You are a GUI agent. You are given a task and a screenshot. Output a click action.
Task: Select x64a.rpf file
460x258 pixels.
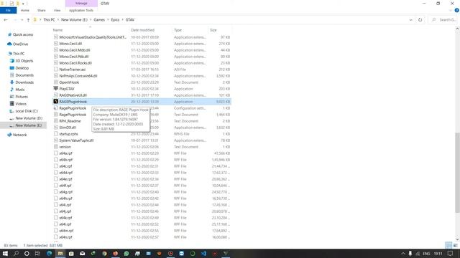tap(65, 153)
